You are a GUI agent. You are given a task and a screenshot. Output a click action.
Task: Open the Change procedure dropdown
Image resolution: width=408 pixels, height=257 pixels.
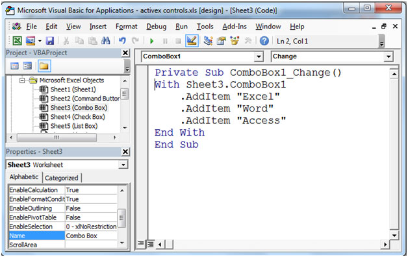click(389, 56)
